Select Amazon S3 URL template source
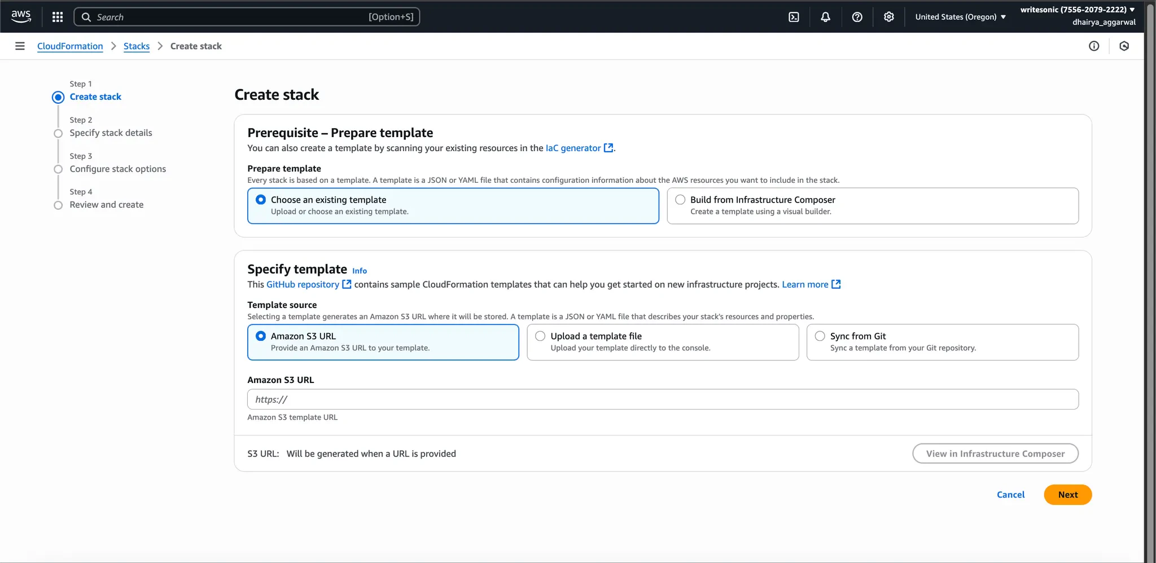Screen dimensions: 1156x563 [x=261, y=336]
